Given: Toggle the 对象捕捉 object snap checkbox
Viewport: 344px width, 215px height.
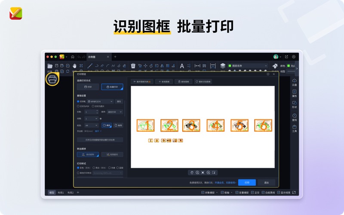Looking at the screenshot, I should click(203, 192).
